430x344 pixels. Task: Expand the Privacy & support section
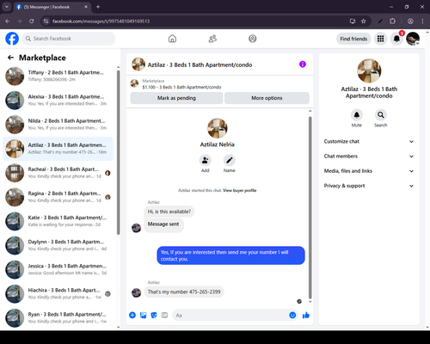click(369, 186)
